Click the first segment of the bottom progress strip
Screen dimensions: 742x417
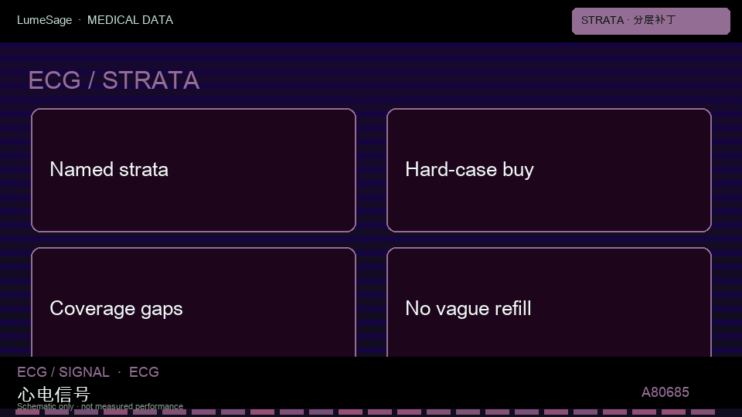(x=28, y=412)
